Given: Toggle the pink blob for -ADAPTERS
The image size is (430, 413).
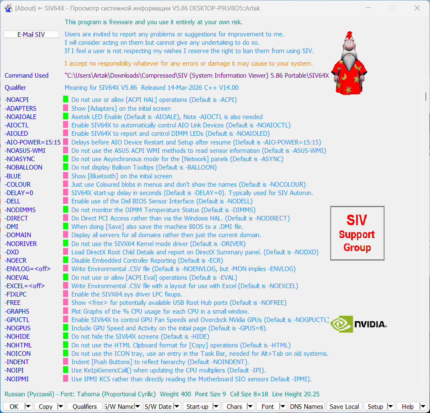Looking at the screenshot, I should click(x=66, y=107).
